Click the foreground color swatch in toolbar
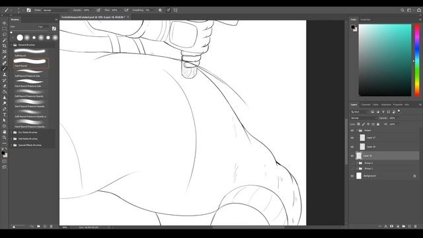The image size is (423, 238). coord(3,153)
